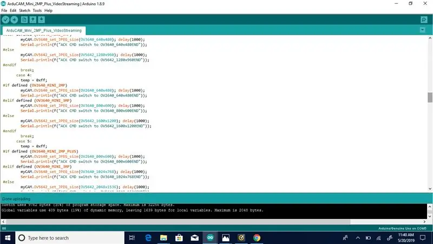The height and width of the screenshot is (244, 433).
Task: Launch Google Chrome from the taskbar
Action: pos(257,238)
